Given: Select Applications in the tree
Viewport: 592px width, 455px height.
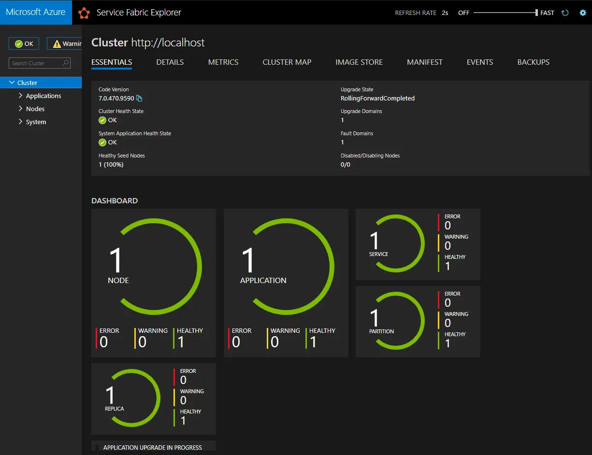Looking at the screenshot, I should coord(43,96).
